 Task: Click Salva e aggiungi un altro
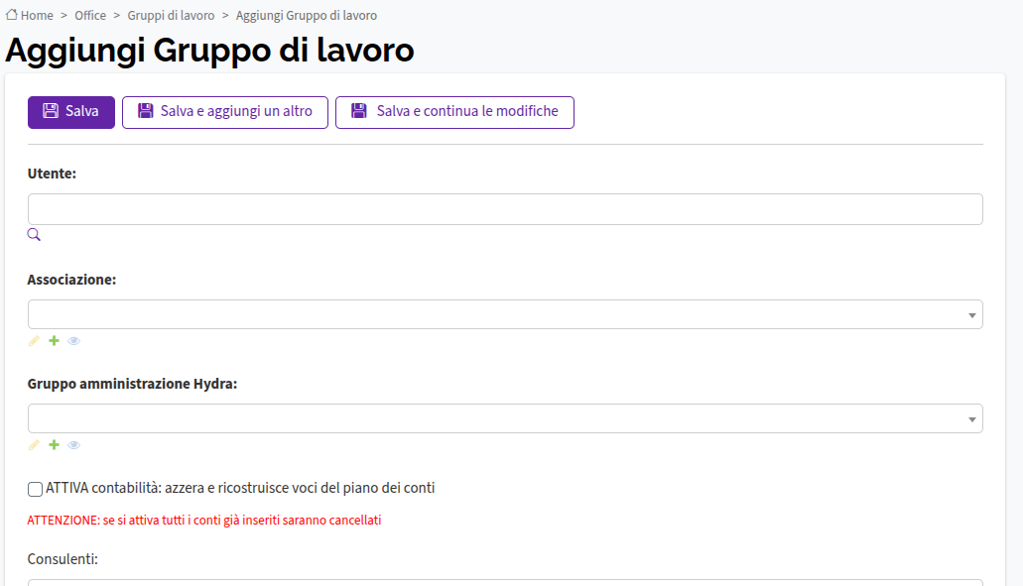tap(225, 112)
